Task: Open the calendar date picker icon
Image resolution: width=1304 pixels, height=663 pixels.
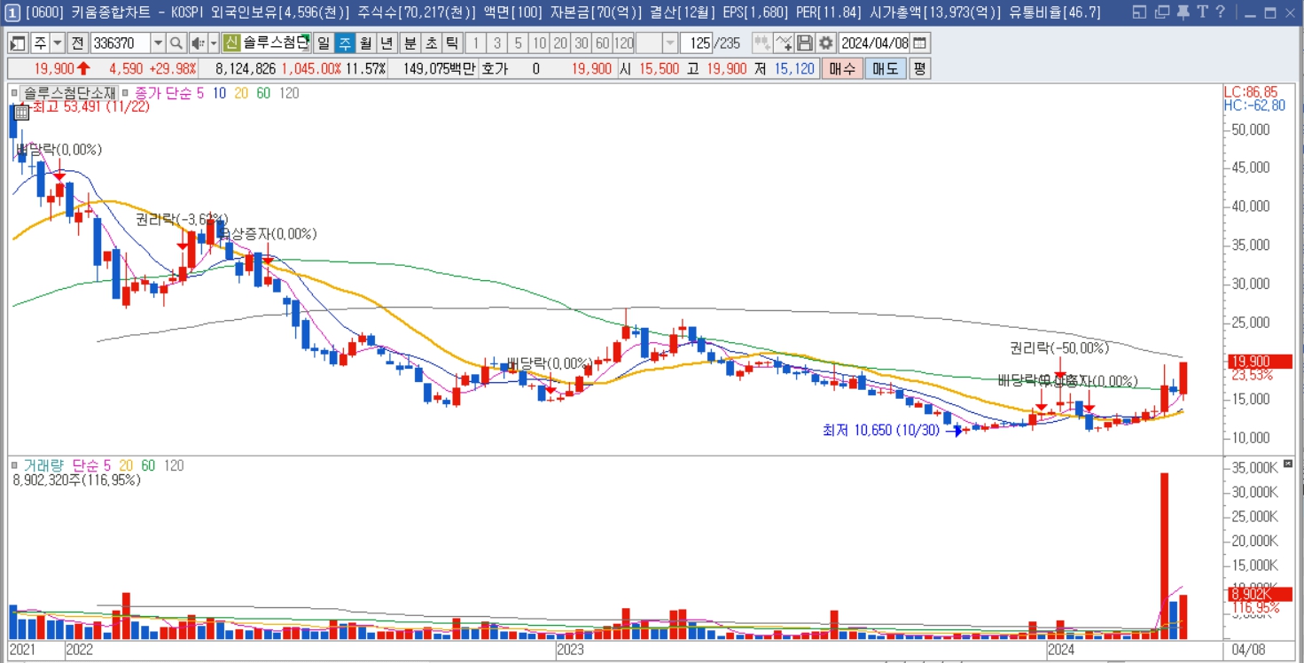Action: pyautogui.click(x=920, y=43)
